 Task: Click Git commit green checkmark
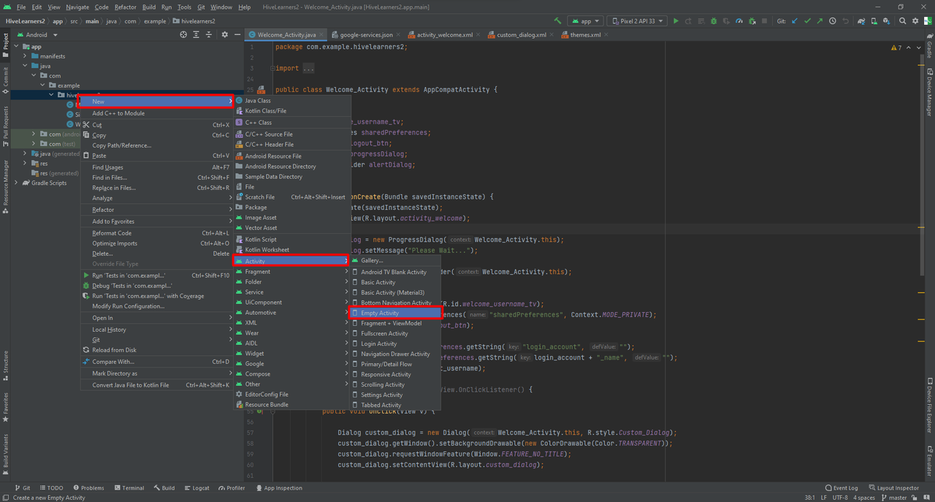[x=807, y=21]
